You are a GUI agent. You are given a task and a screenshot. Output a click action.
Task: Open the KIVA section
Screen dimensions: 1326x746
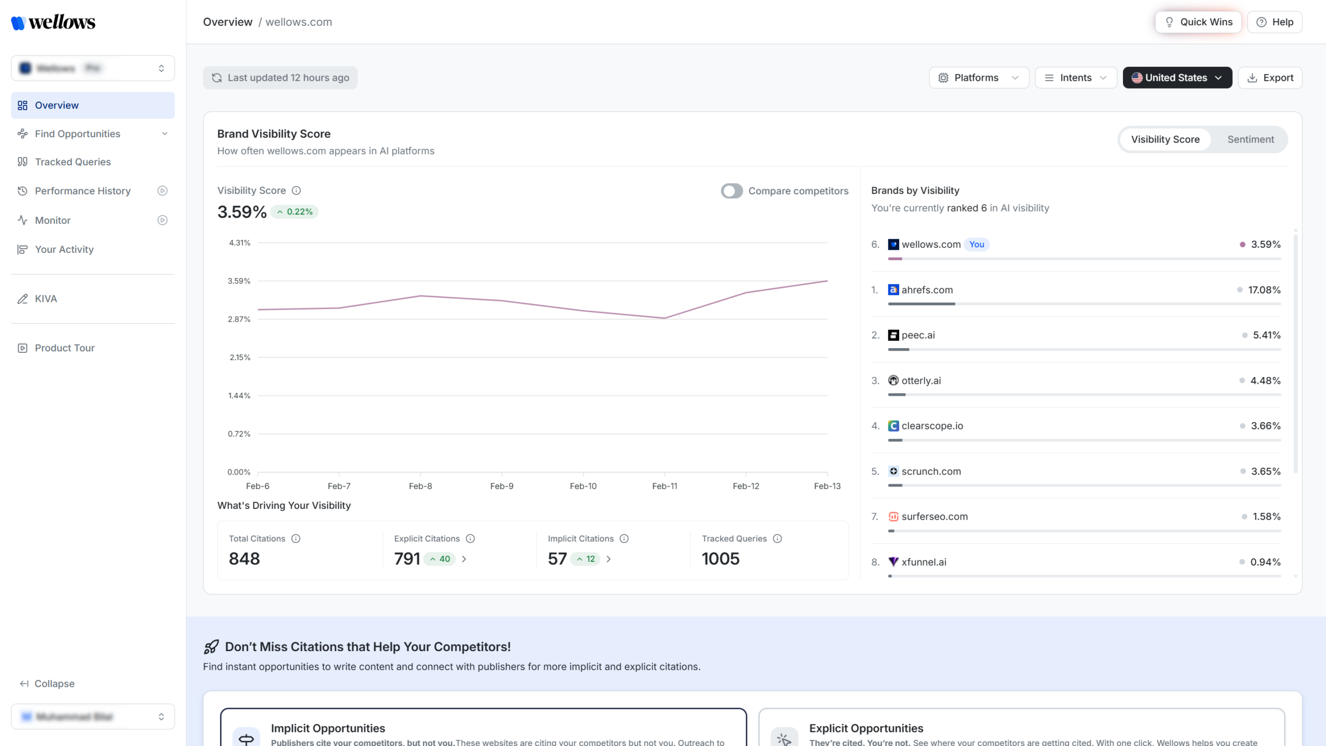click(x=46, y=299)
